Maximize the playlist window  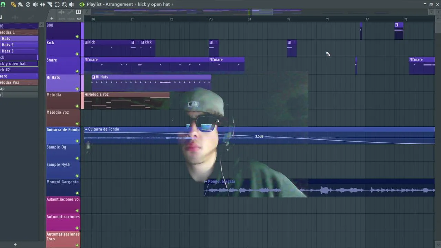tap(431, 4)
